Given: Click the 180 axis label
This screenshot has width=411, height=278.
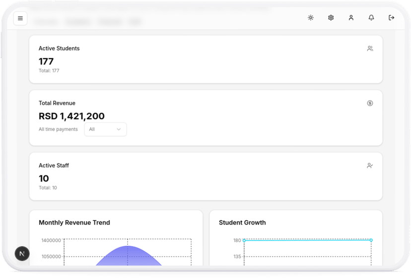Looking at the screenshot, I should 237,240.
